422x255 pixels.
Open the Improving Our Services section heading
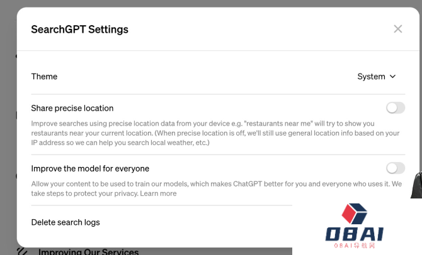88,252
